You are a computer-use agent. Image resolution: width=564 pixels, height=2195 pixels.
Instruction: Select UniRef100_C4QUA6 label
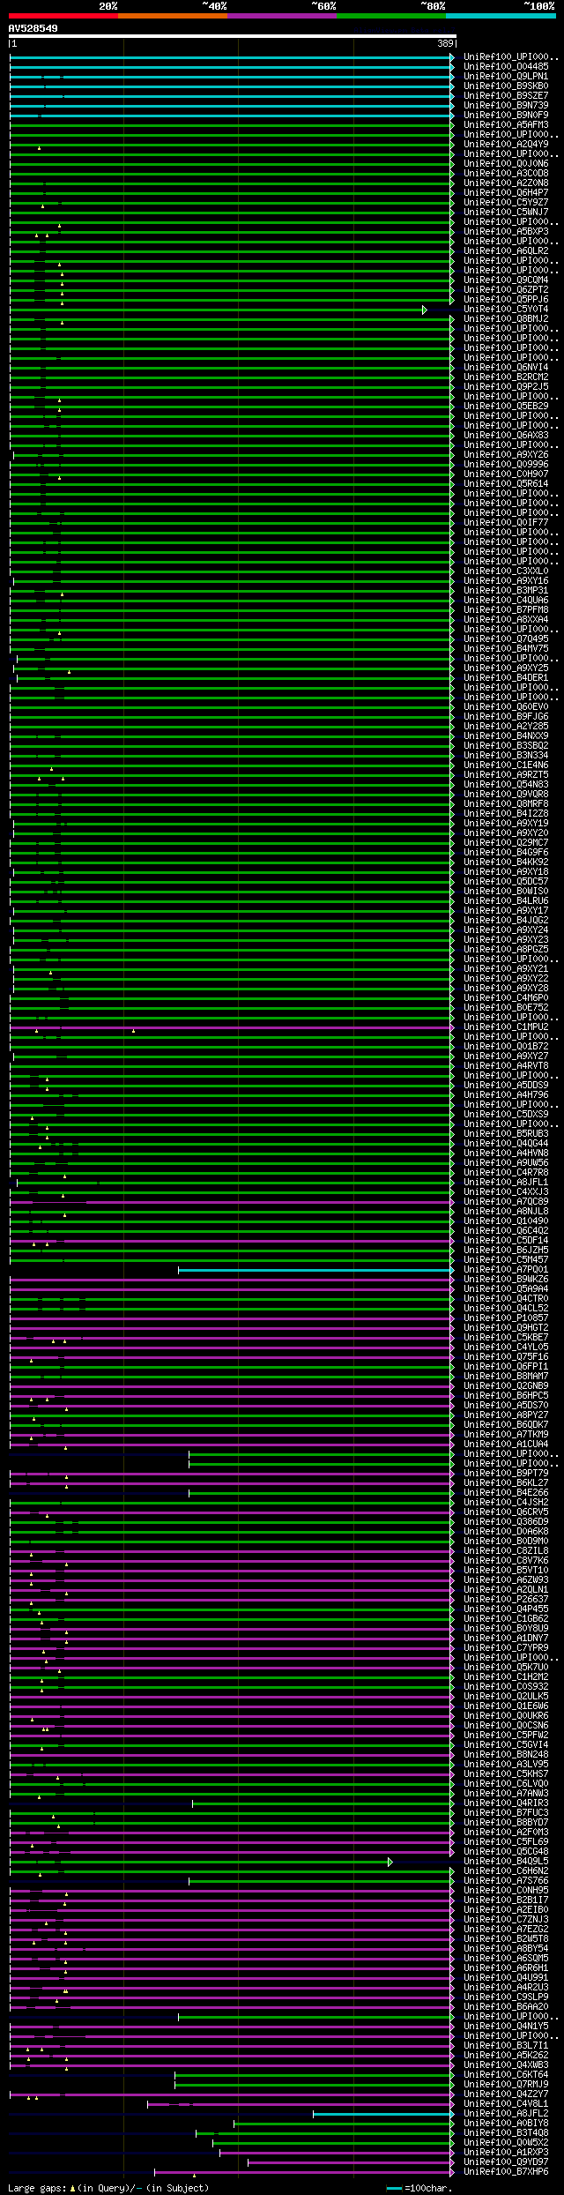[x=506, y=601]
